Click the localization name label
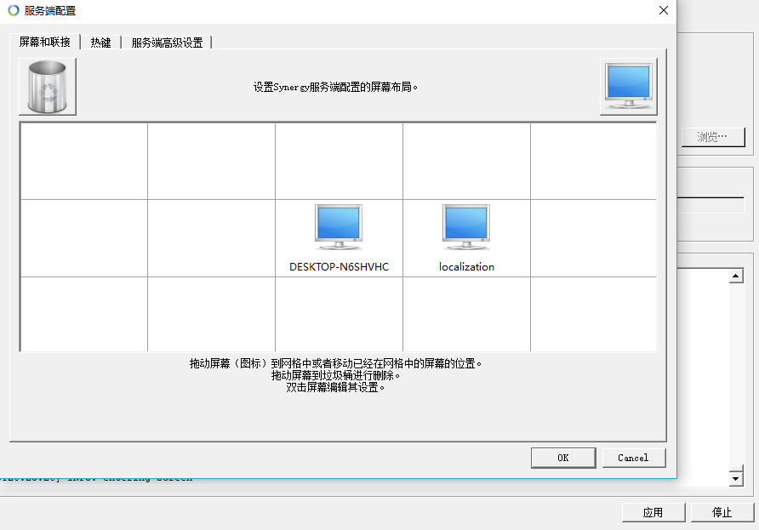Screen dimensions: 759x530 465,266
